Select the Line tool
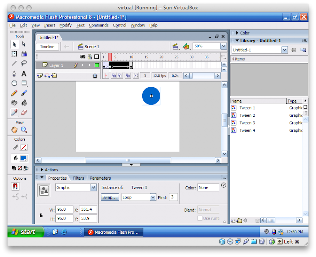The image size is (316, 257). tap(14, 63)
